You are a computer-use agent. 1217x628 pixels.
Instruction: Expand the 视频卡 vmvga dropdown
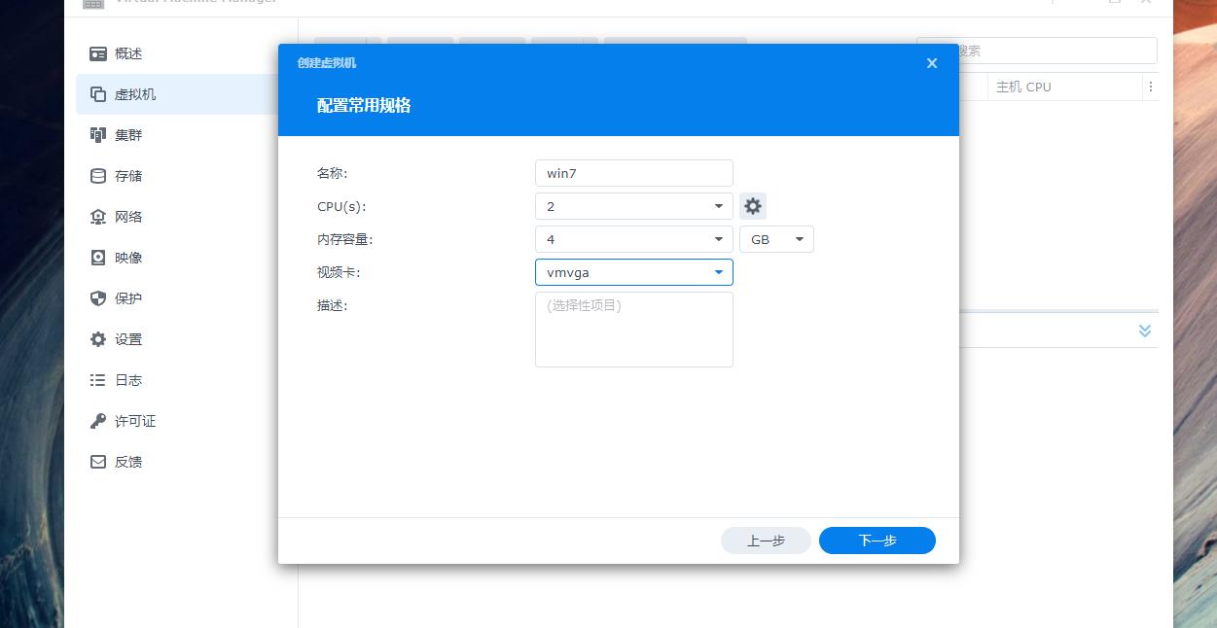click(x=633, y=272)
